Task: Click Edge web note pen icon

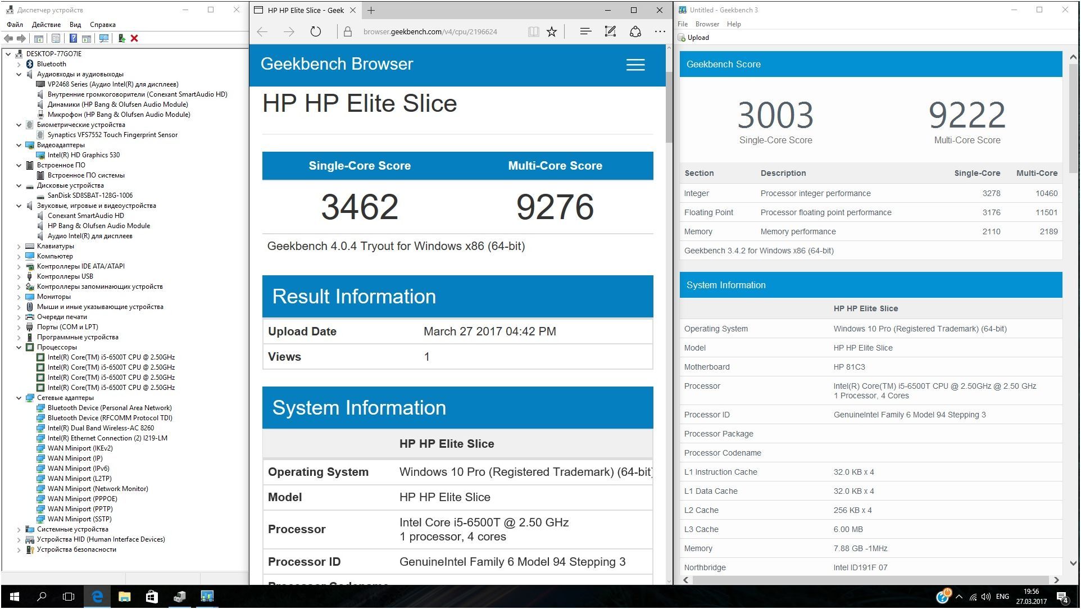Action: coord(610,31)
